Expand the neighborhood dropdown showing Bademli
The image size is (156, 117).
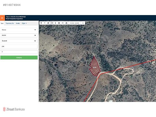(x=19, y=41)
